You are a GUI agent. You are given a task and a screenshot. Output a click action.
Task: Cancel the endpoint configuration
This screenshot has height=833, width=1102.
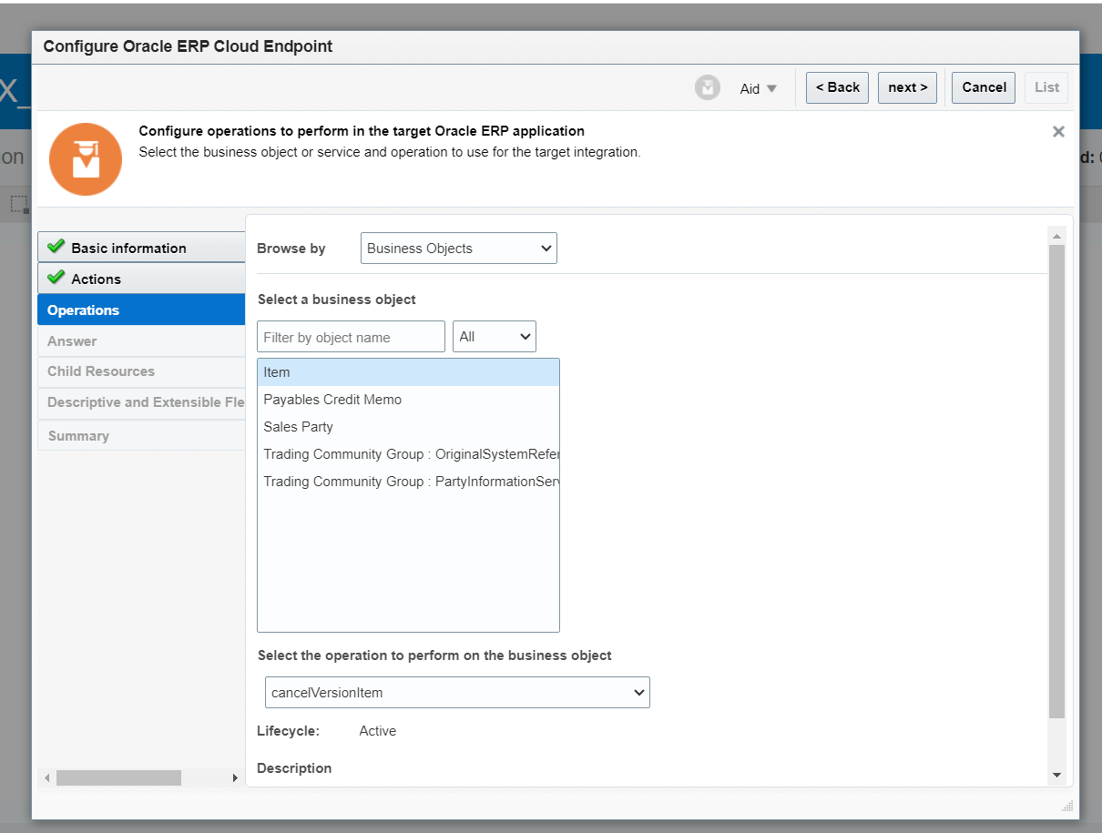(984, 87)
